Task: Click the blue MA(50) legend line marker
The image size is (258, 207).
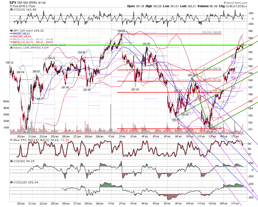Action: tap(11, 33)
